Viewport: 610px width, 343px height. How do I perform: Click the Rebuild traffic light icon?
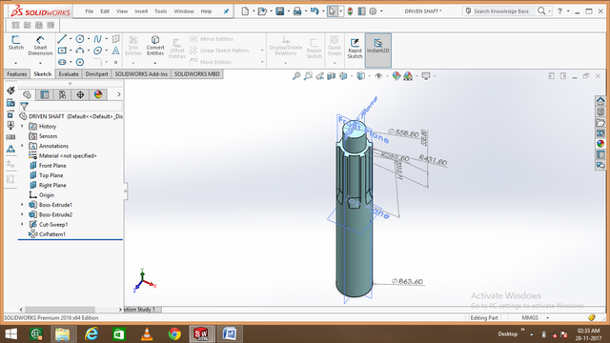[350, 11]
